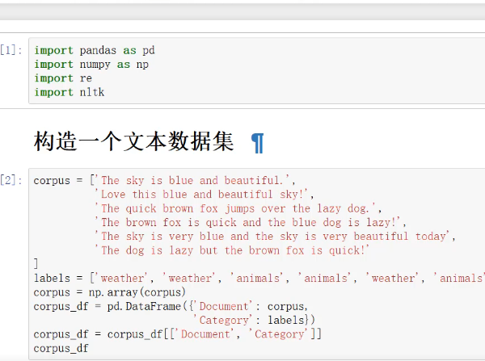Image resolution: width=485 pixels, height=361 pixels.
Task: Click the 'corpus = np.array(corpus)' line
Action: click(x=109, y=292)
